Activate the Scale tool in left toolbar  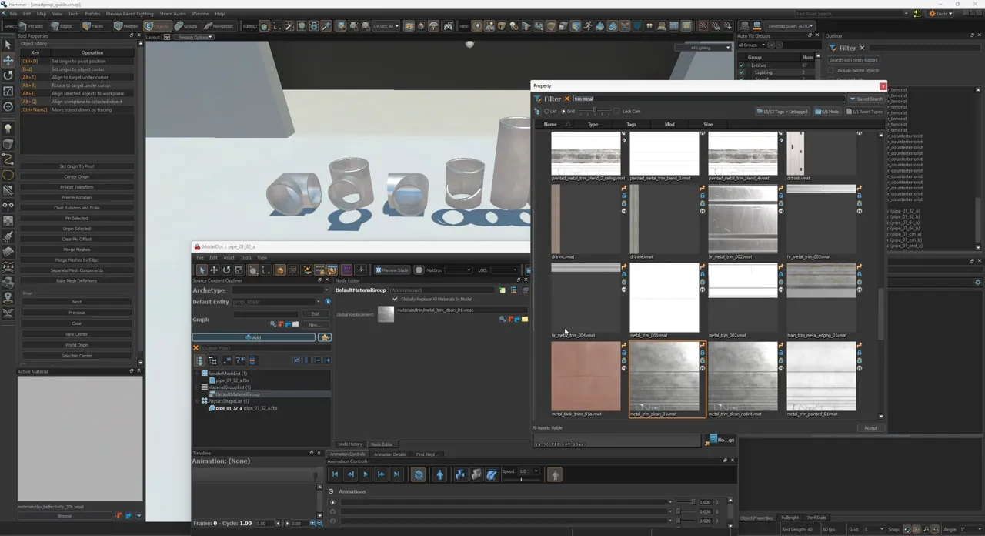pyautogui.click(x=8, y=91)
